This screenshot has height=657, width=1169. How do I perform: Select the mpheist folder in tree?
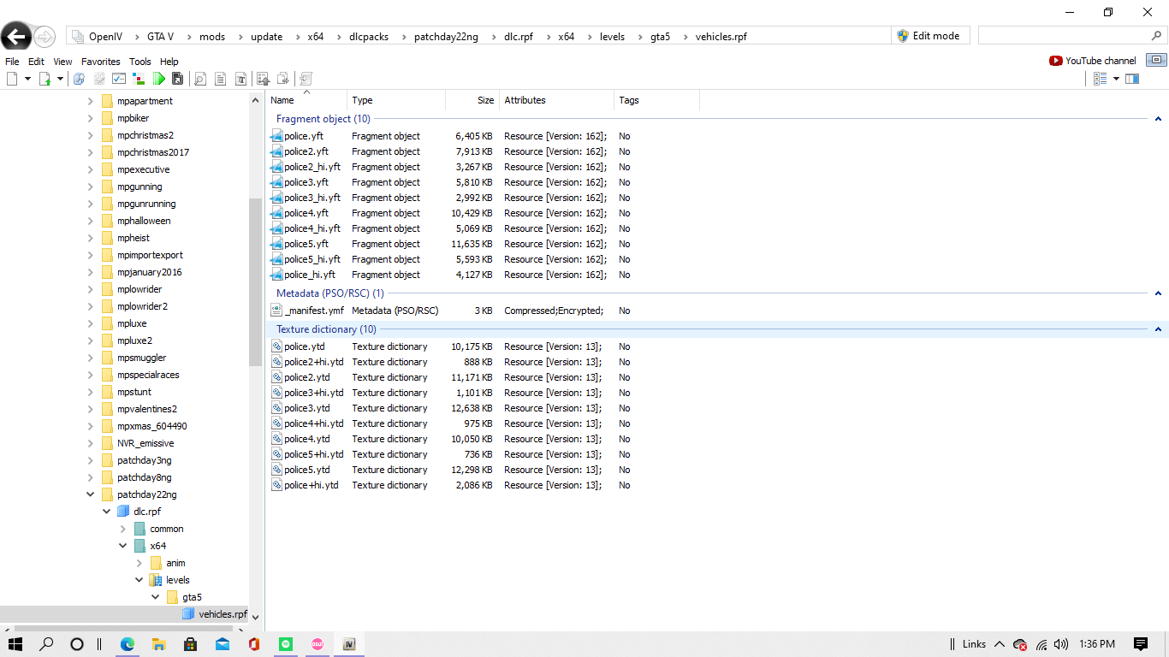pos(134,238)
